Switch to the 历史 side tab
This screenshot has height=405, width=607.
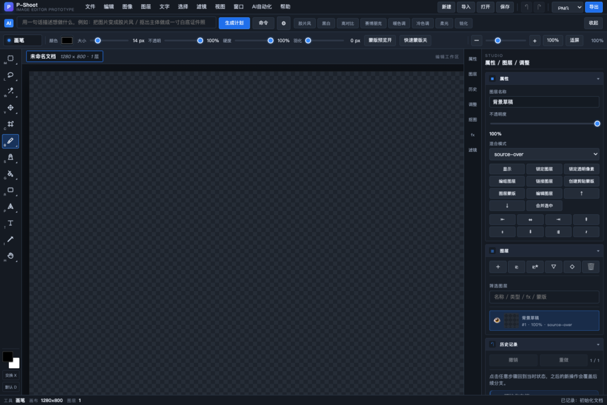click(472, 89)
